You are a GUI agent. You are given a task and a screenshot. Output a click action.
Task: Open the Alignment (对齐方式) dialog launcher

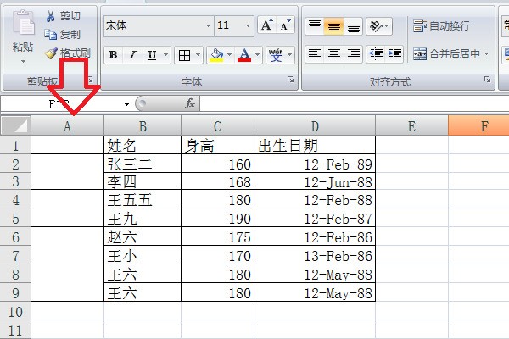click(x=487, y=80)
